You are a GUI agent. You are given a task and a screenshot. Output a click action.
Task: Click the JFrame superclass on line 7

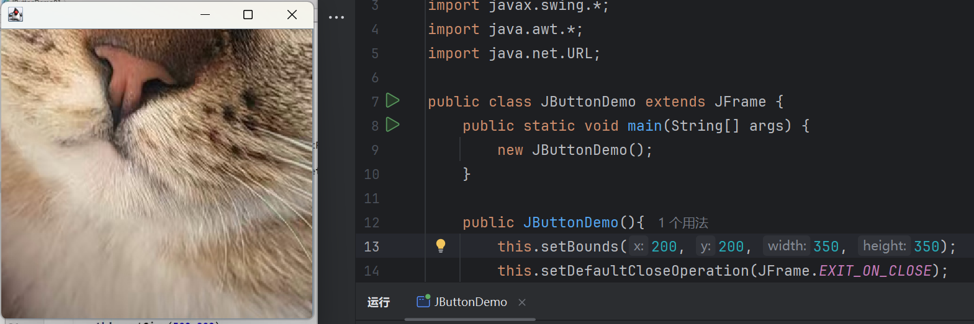(740, 102)
